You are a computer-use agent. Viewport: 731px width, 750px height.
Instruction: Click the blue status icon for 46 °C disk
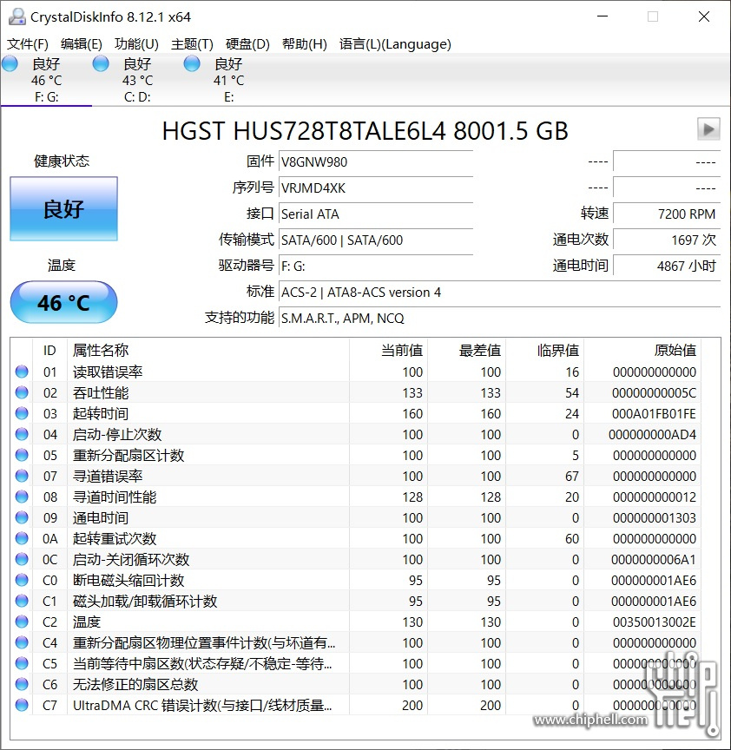10,63
